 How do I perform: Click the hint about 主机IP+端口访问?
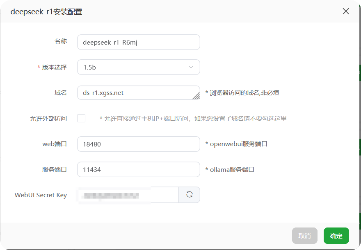click(x=193, y=119)
